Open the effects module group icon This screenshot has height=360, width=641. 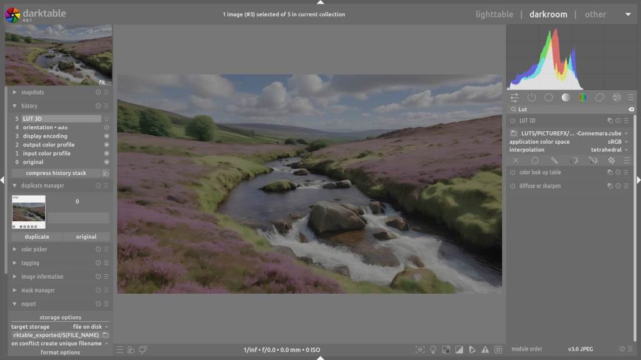coord(617,97)
